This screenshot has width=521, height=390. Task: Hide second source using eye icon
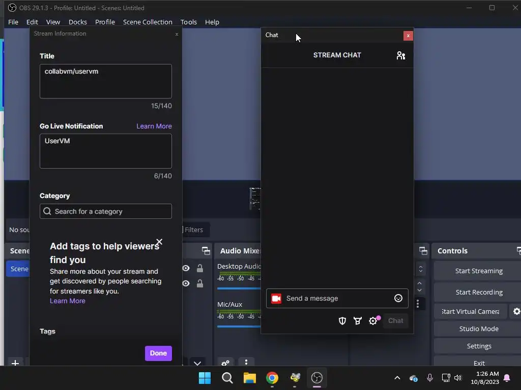[186, 283]
